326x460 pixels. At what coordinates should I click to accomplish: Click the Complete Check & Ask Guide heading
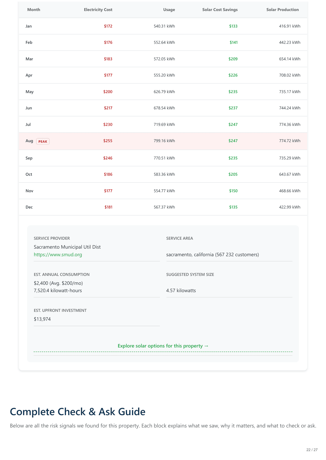77,412
